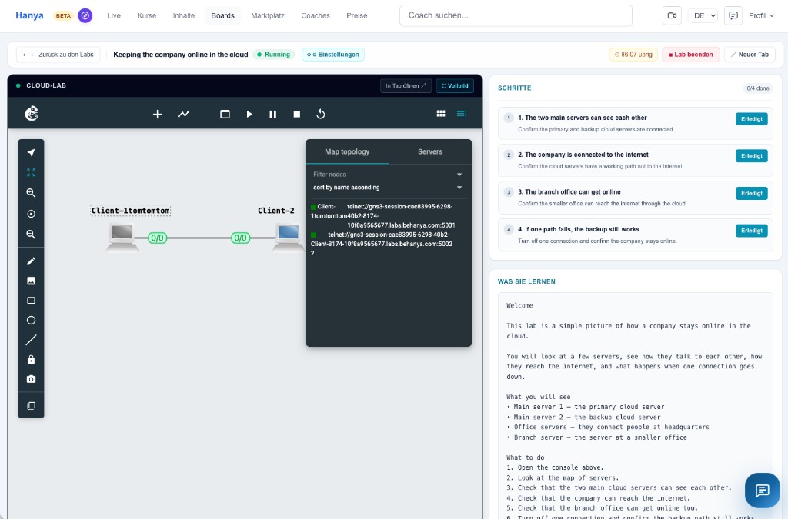Click the Hanya logo link
Viewport: 788px width, 519px height.
coord(30,15)
